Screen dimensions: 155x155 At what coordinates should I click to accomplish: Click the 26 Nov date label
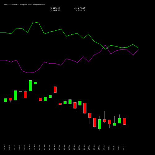click(94, 148)
